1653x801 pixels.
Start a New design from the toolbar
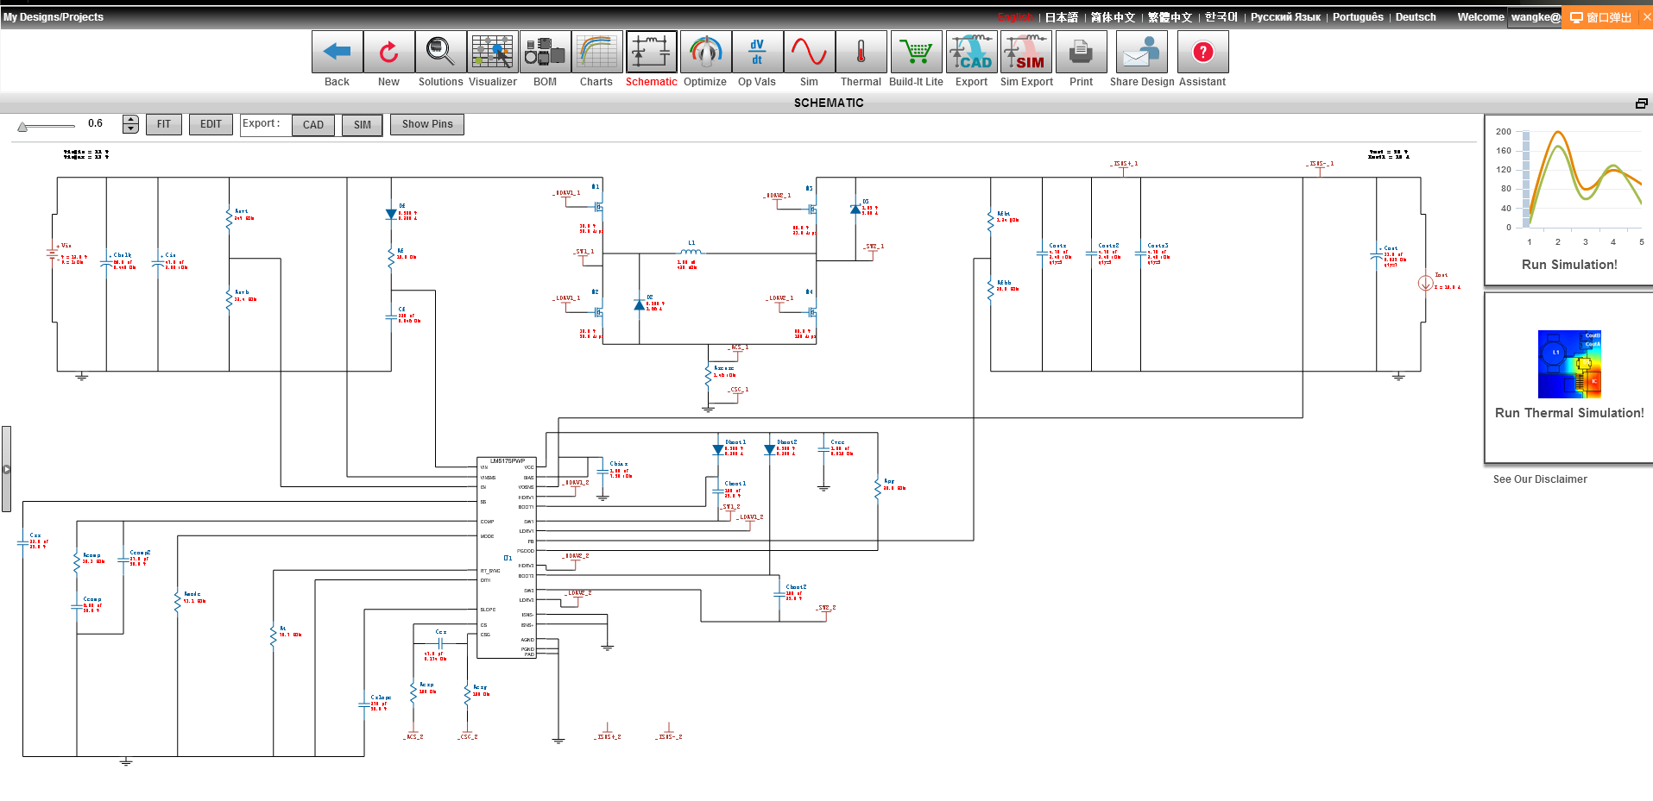[x=388, y=53]
